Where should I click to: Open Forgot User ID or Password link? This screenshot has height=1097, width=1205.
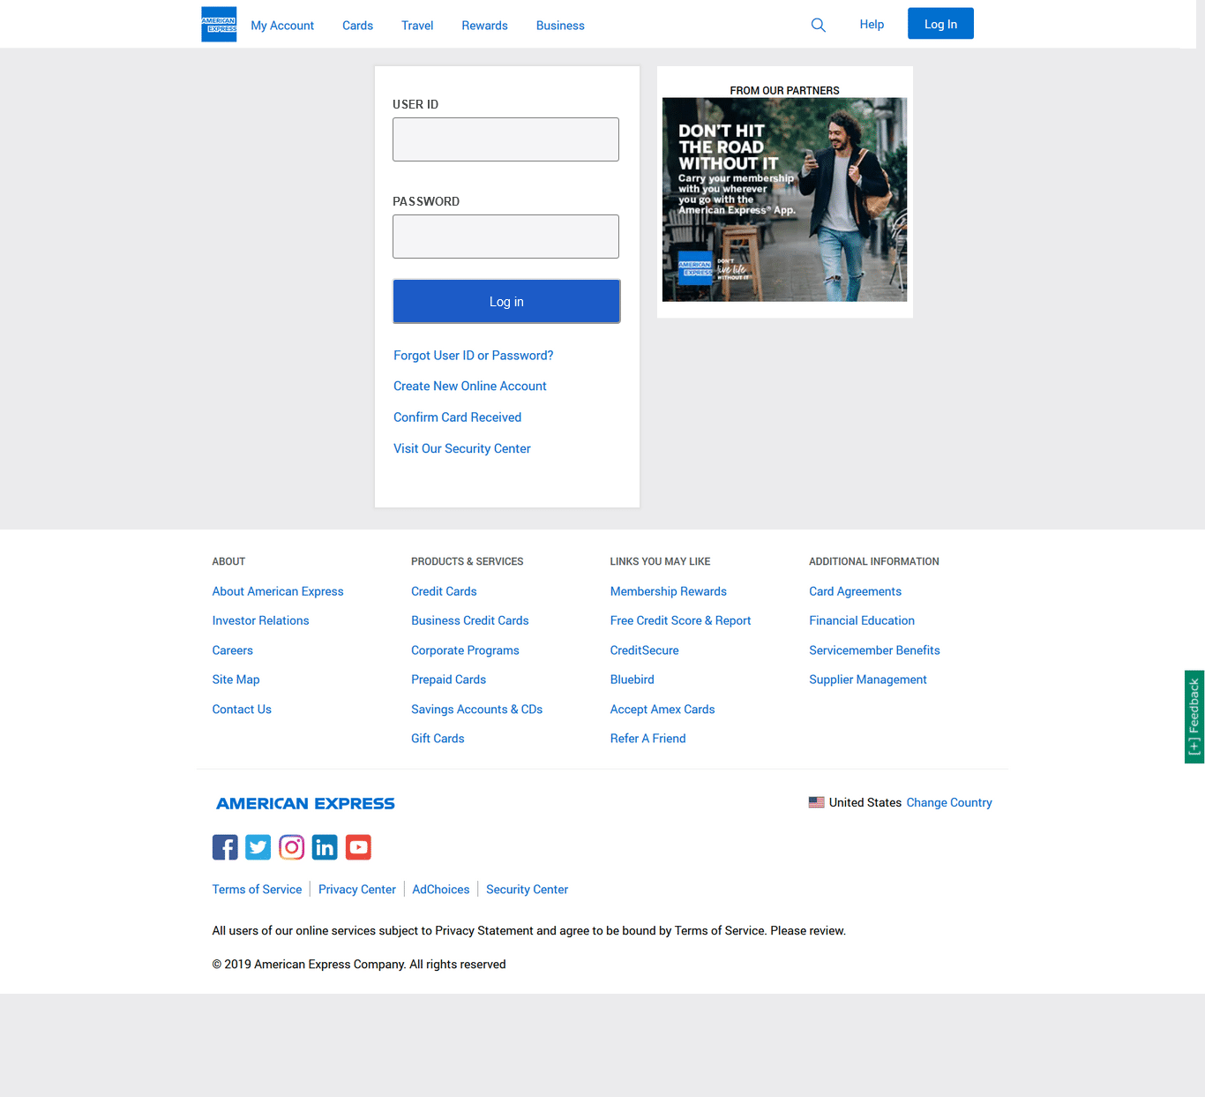(474, 356)
